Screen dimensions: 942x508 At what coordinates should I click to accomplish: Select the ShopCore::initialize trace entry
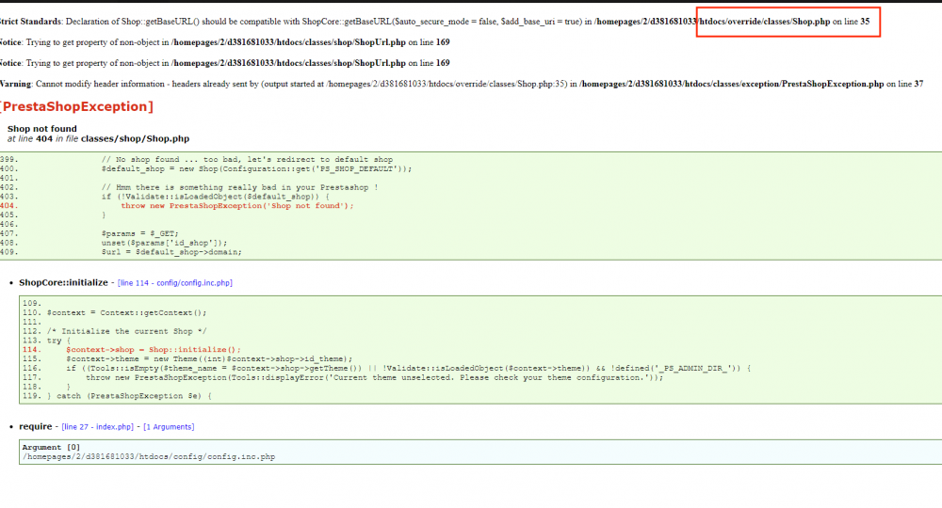[x=64, y=282]
